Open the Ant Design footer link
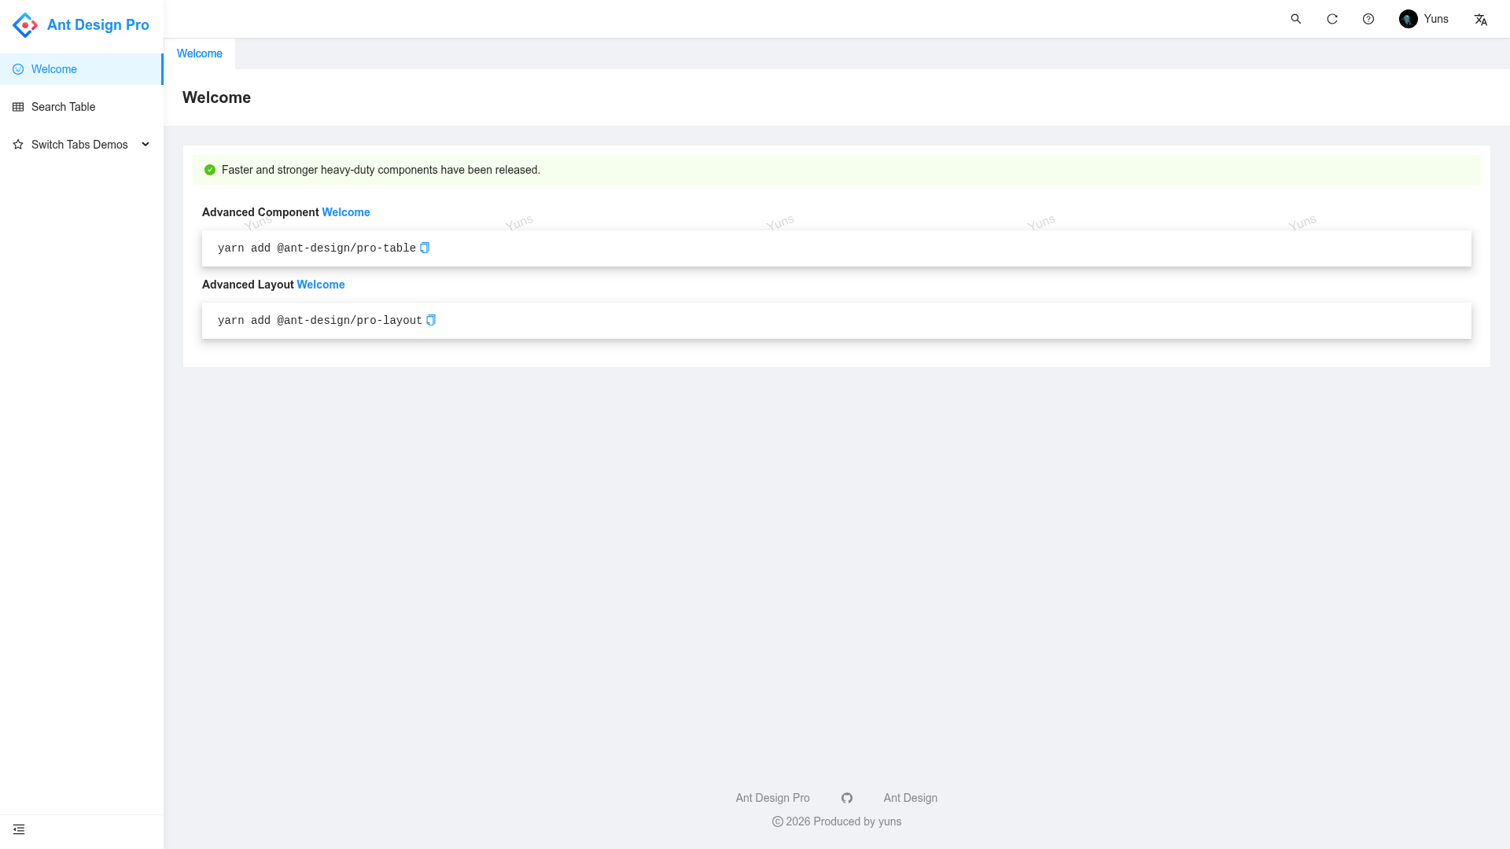This screenshot has height=849, width=1510. 911,798
